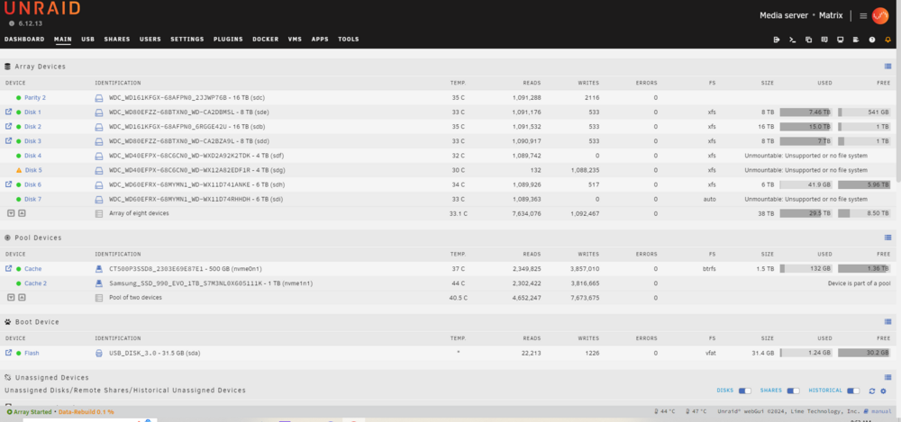Open the hamburger menu beside avatar
The height and width of the screenshot is (422, 901).
coord(863,16)
